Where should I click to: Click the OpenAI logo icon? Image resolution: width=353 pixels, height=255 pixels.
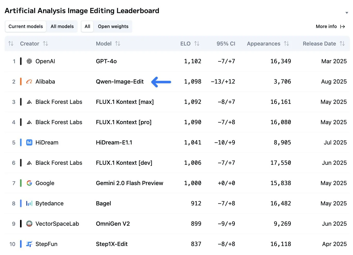point(29,61)
